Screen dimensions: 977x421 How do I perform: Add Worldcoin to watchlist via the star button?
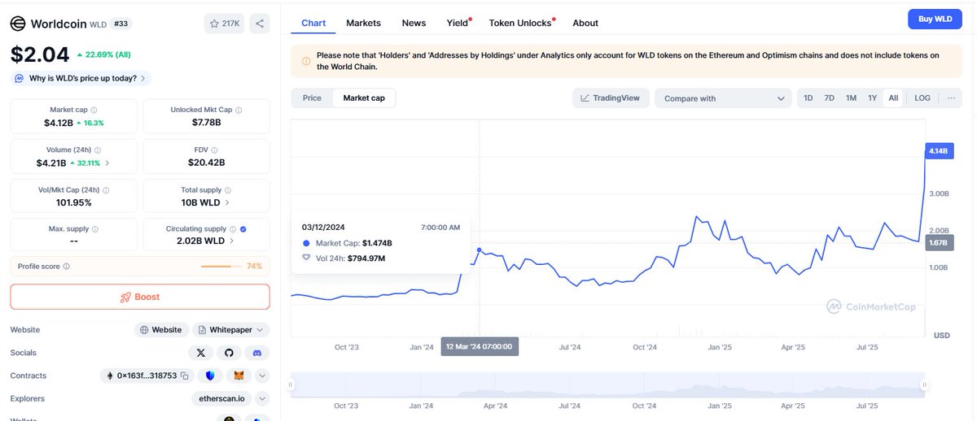224,24
